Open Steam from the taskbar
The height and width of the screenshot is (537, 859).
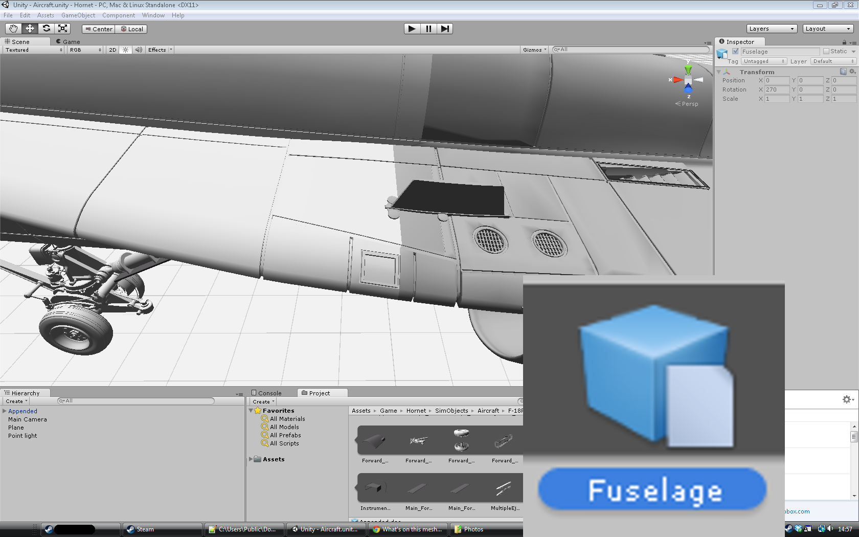coord(163,529)
